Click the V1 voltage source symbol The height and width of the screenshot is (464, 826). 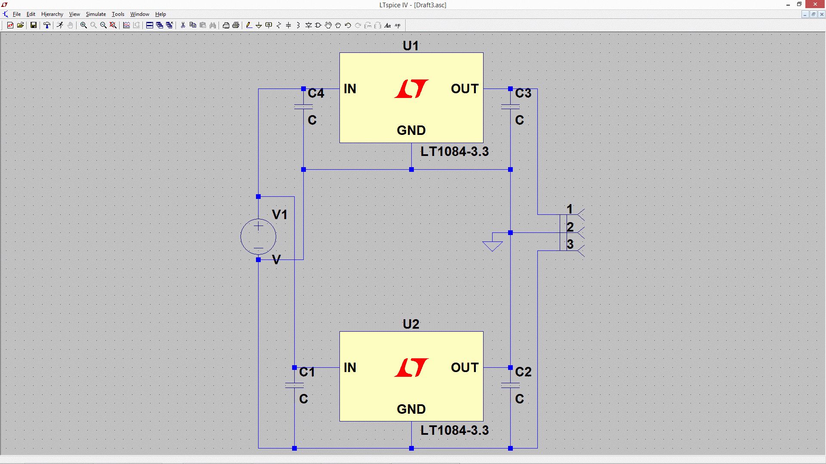click(x=258, y=237)
